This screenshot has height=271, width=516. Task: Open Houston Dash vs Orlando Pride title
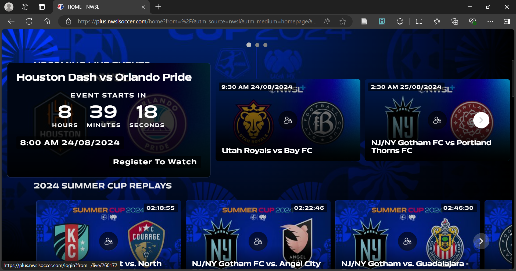[104, 77]
